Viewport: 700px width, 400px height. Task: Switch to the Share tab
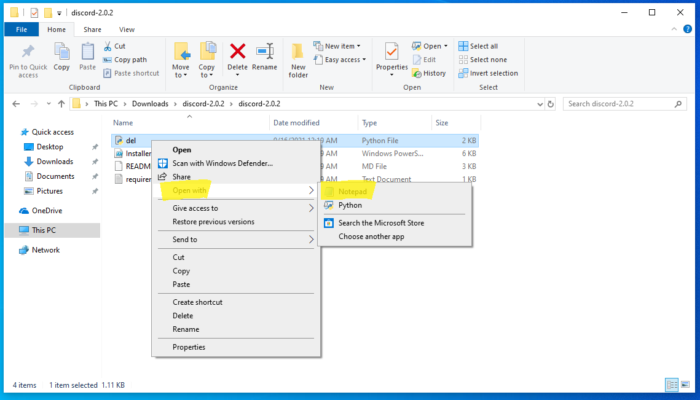[x=92, y=29]
